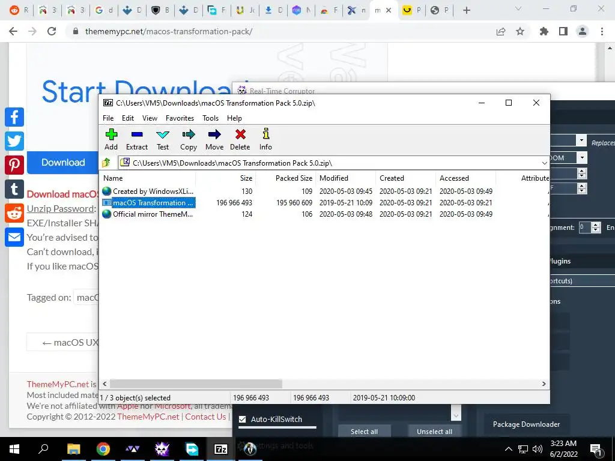The image size is (615, 461).
Task: Sort by the Name column header
Action: (x=148, y=178)
